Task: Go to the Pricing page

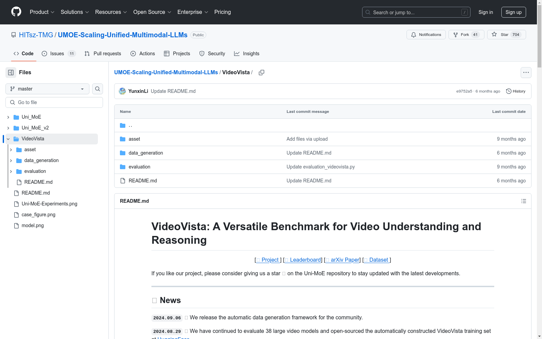Action: click(x=223, y=12)
